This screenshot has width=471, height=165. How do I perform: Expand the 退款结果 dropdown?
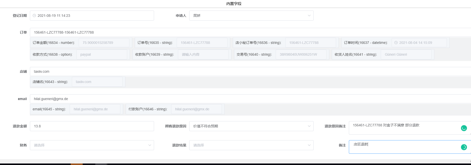click(251, 145)
